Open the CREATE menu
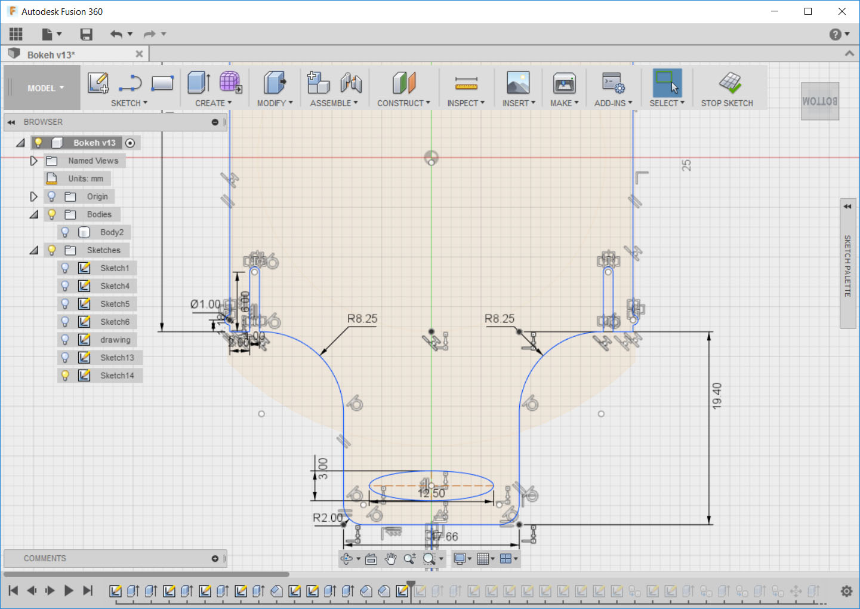The height and width of the screenshot is (609, 860). click(213, 103)
